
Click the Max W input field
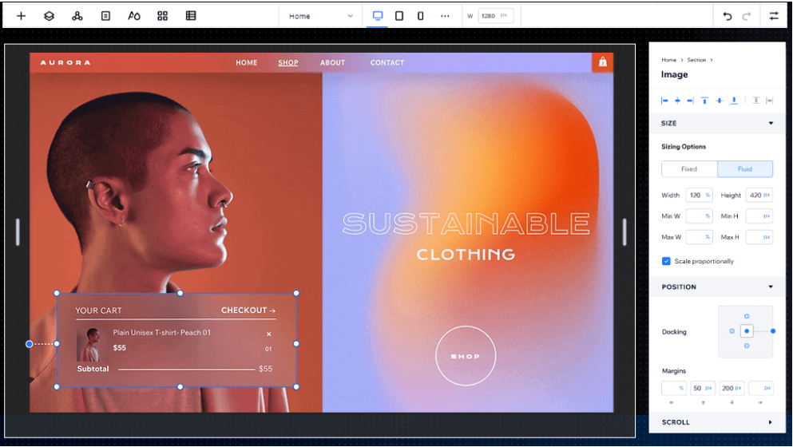699,236
